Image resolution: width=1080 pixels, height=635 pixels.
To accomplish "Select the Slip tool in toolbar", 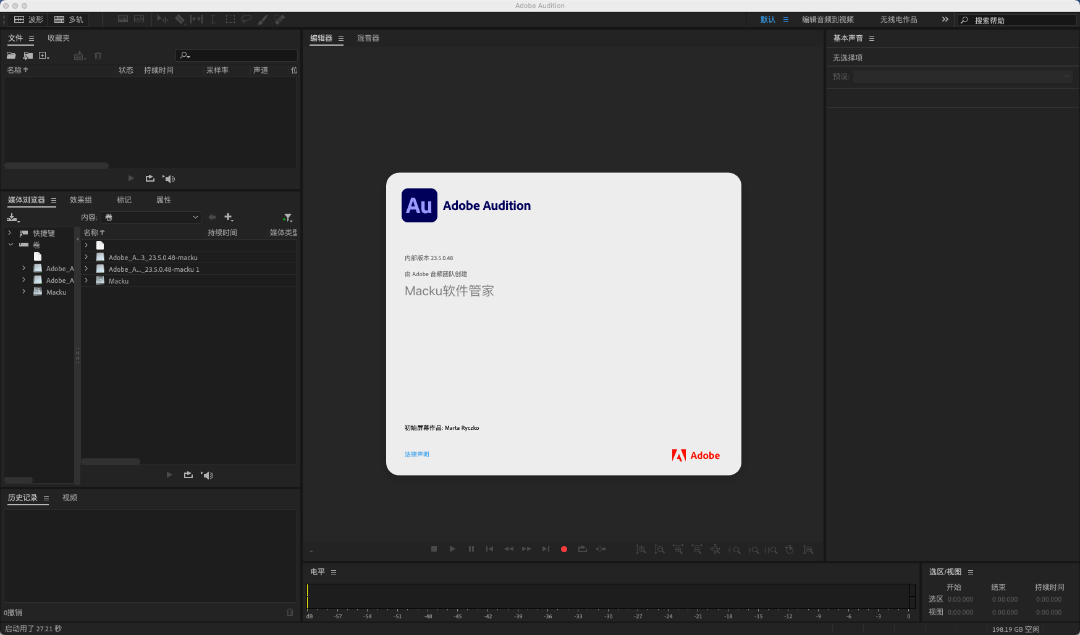I will 196,19.
